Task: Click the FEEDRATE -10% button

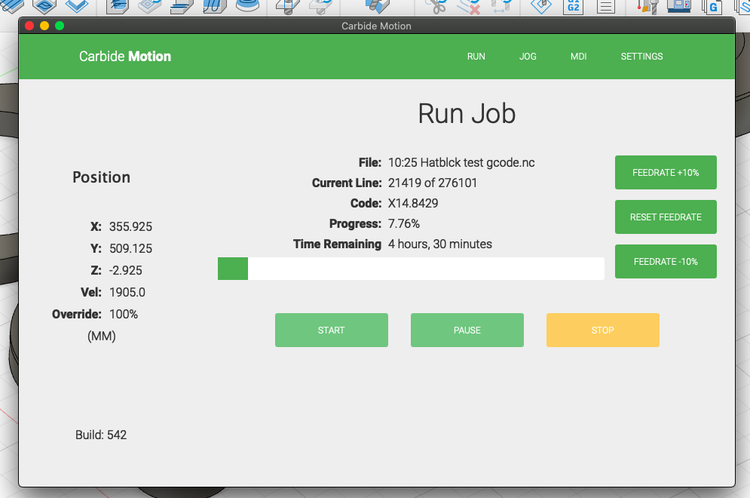Action: click(x=666, y=261)
